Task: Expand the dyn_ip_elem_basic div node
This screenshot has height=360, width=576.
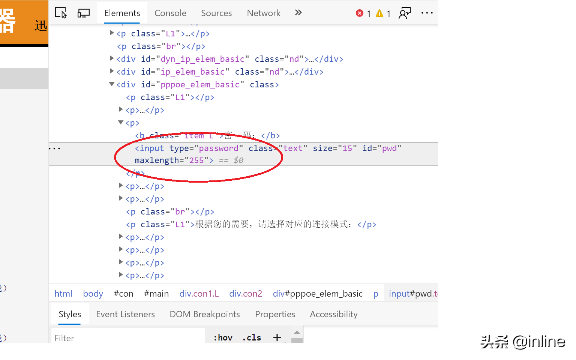Action: point(111,58)
